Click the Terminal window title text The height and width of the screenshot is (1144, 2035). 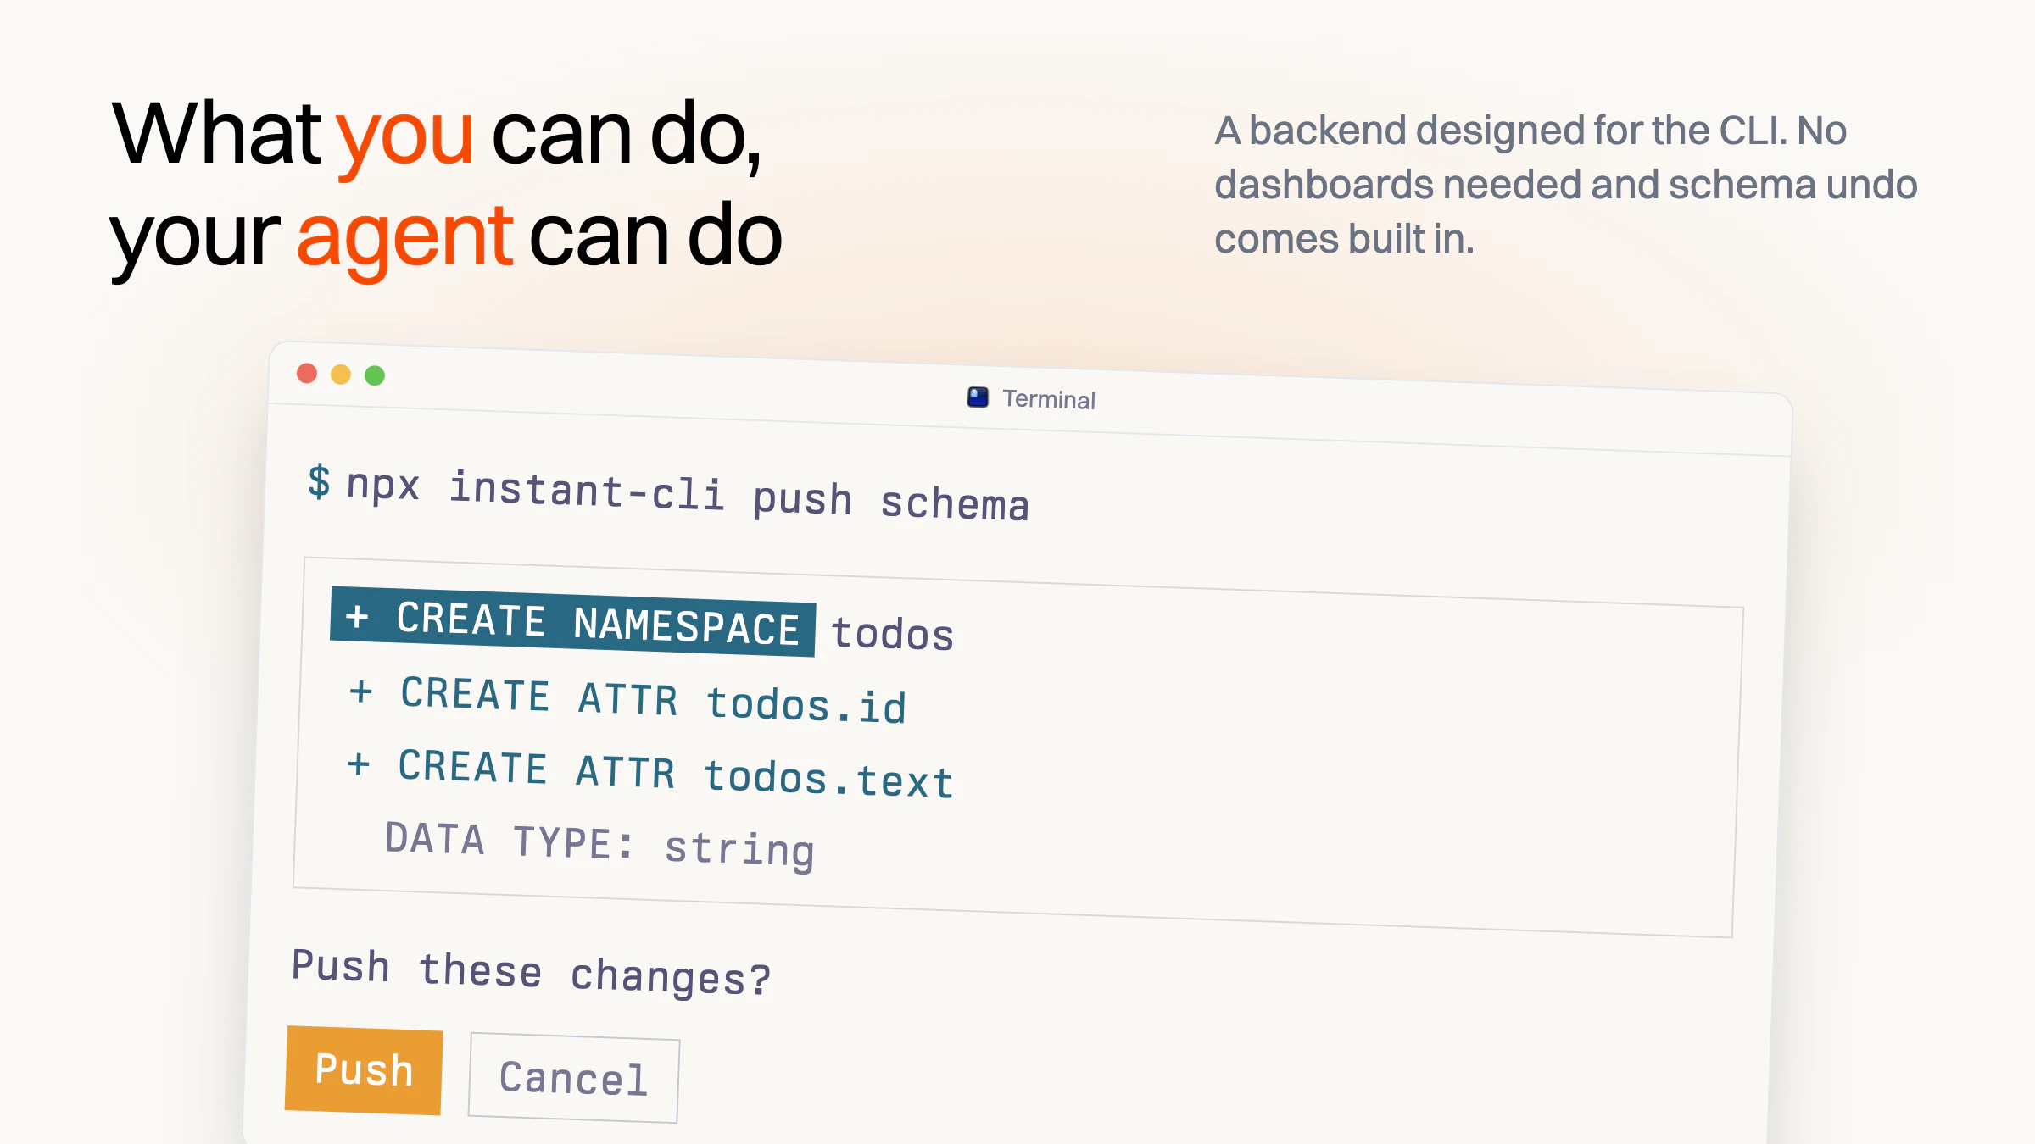(1049, 399)
